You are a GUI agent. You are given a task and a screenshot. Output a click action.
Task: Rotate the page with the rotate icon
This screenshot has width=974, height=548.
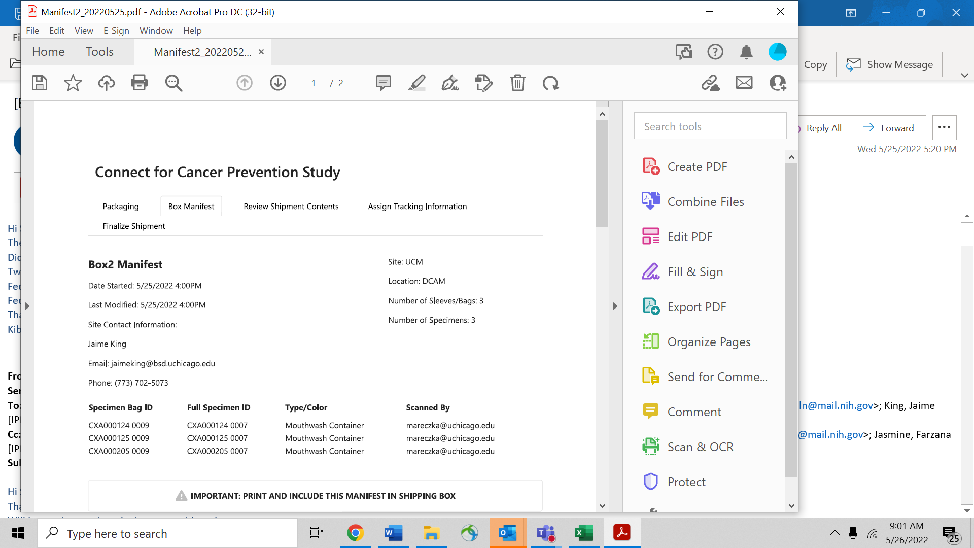[x=550, y=83]
